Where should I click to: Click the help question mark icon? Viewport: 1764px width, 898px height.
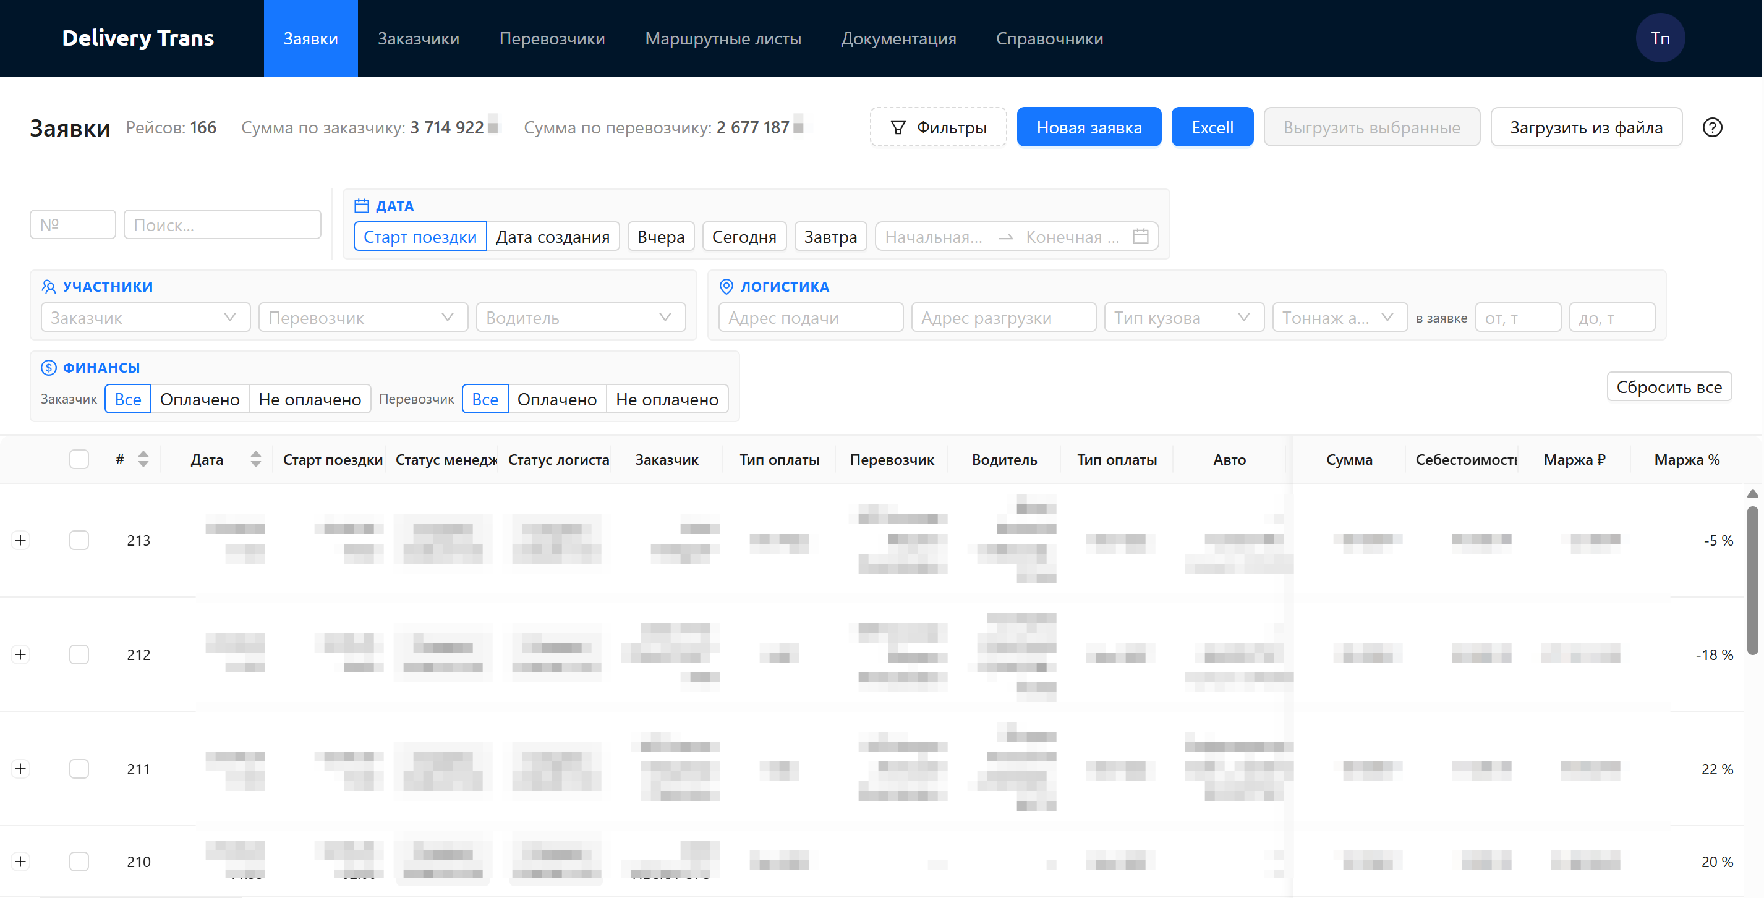click(x=1711, y=127)
